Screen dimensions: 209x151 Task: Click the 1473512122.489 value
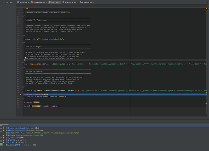(29, 145)
